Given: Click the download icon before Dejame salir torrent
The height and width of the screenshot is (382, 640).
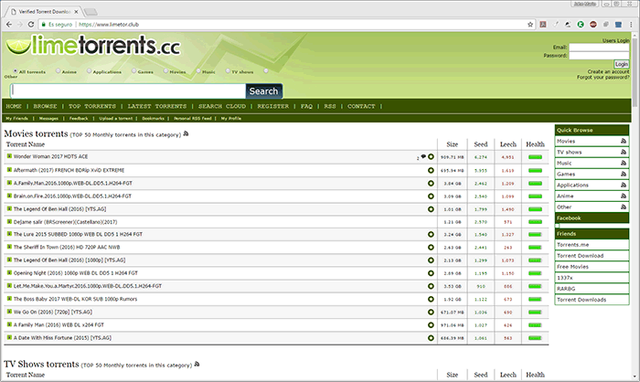Looking at the screenshot, I should tap(9, 221).
